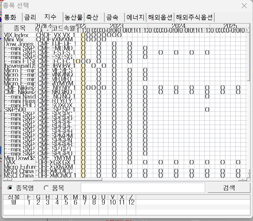Select the 품목 radio button
This screenshot has height=221, width=253.
pos(46,188)
